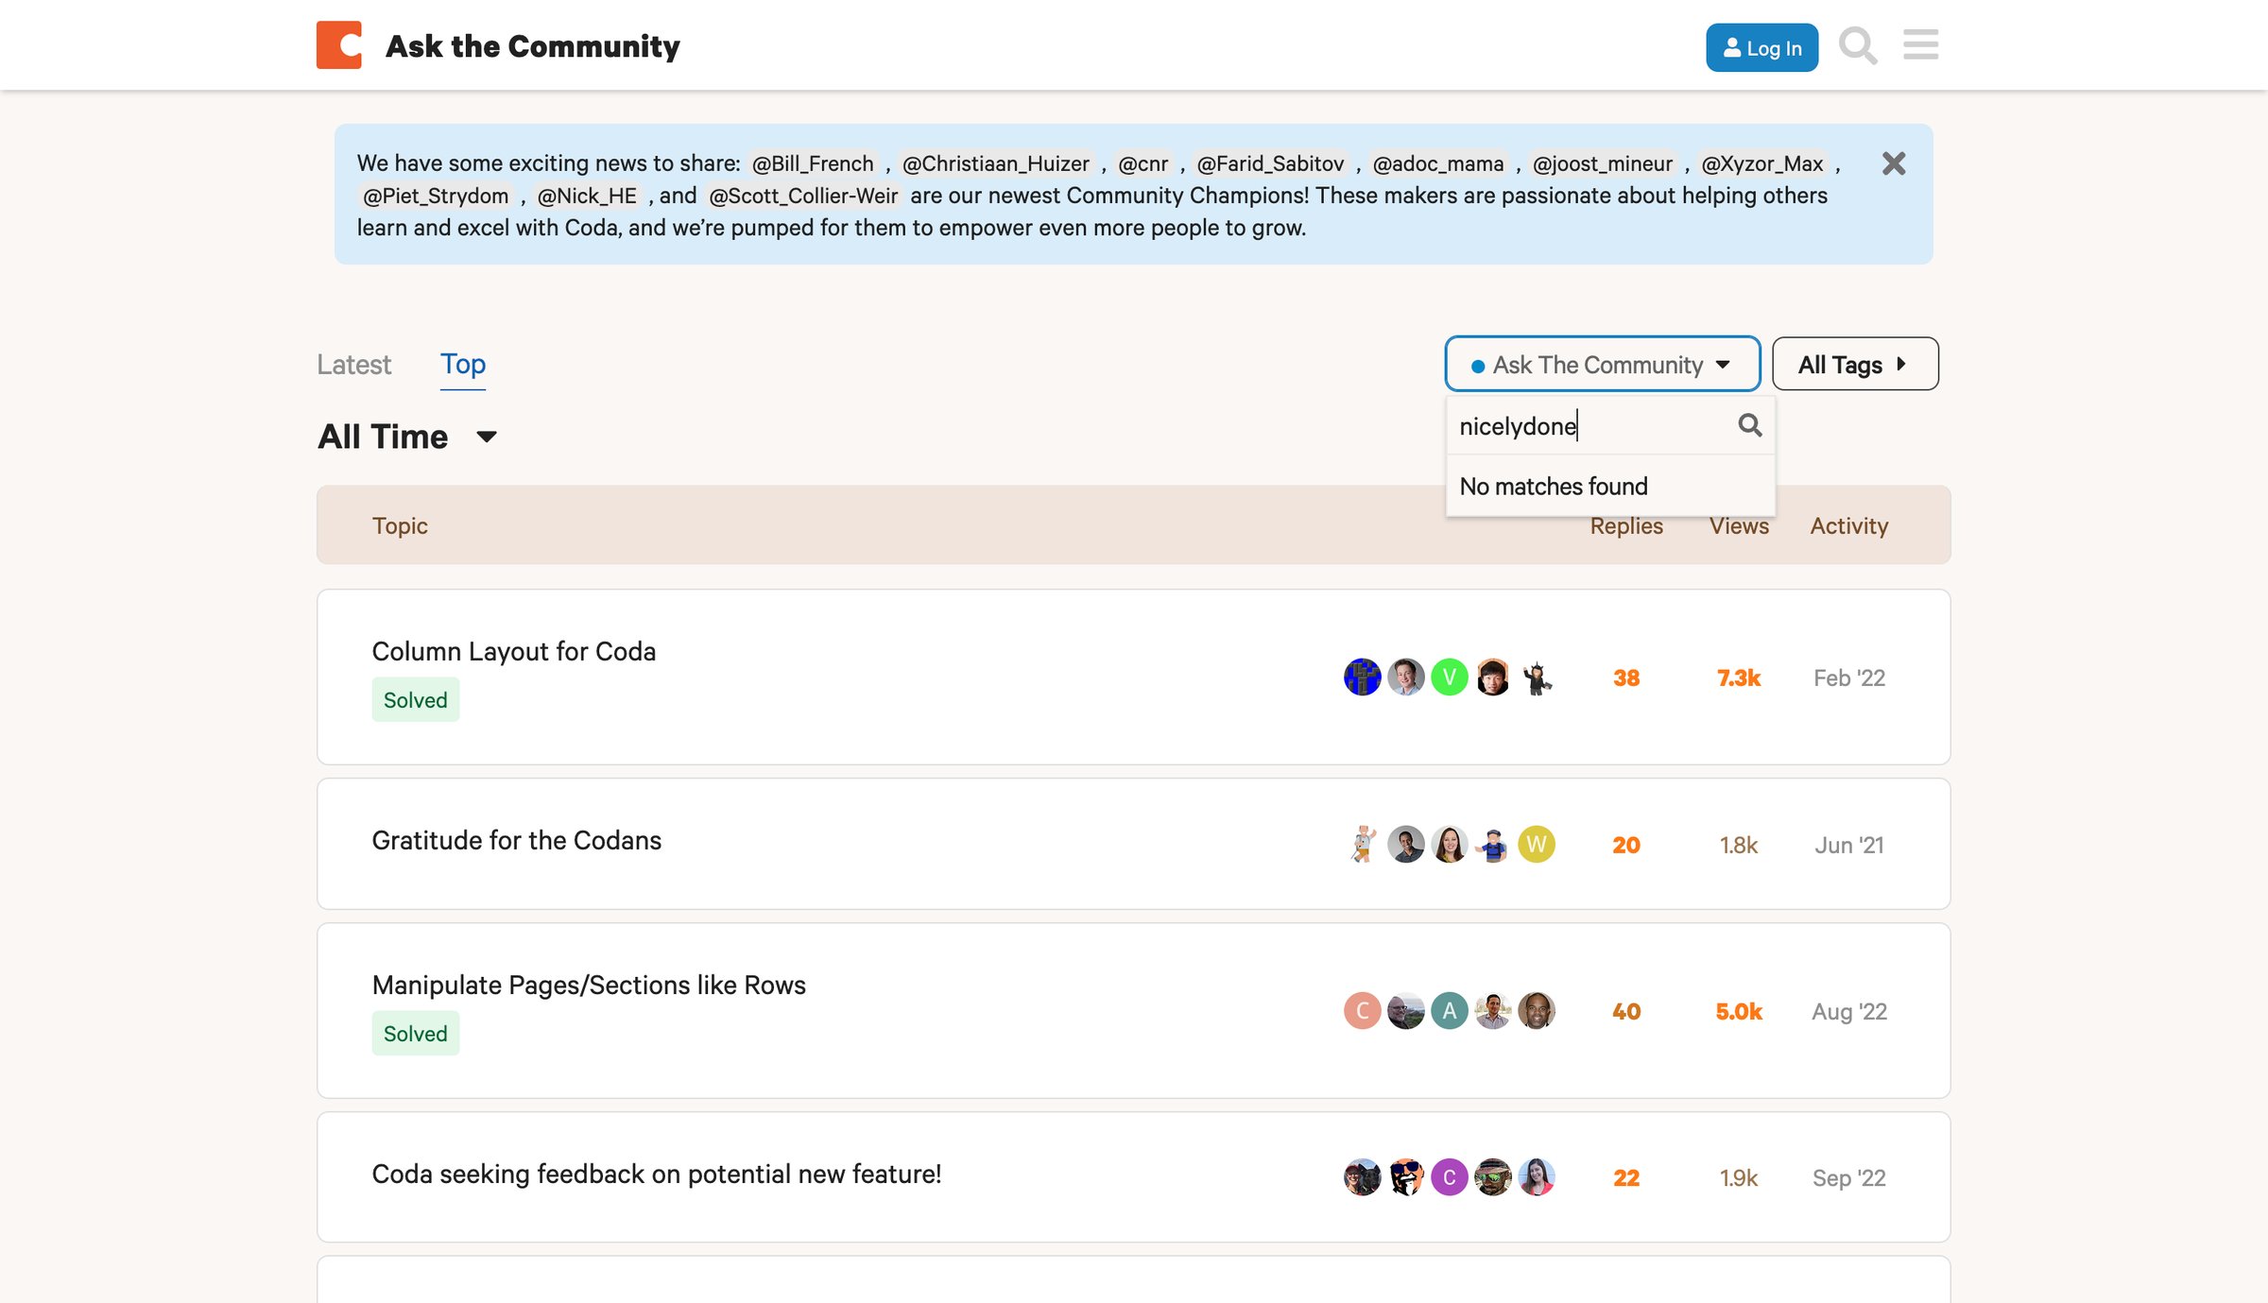Open the Gratitude for the Codans topic
This screenshot has height=1303, width=2268.
517,841
